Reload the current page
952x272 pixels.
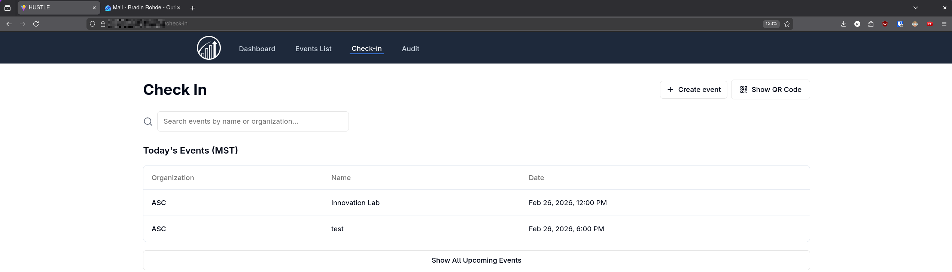click(x=36, y=24)
